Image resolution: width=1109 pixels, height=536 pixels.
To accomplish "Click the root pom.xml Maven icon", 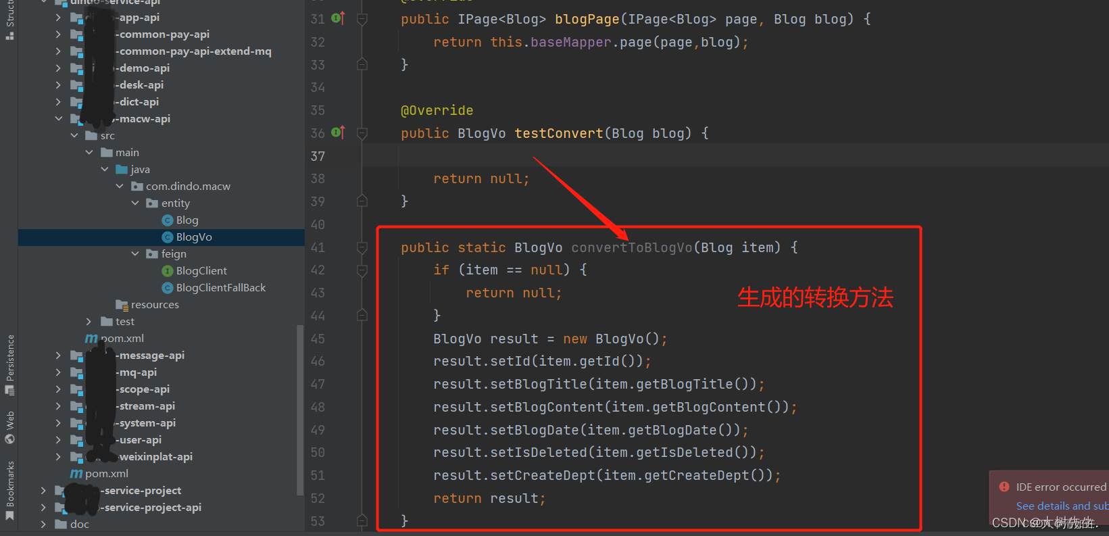I will tap(76, 474).
